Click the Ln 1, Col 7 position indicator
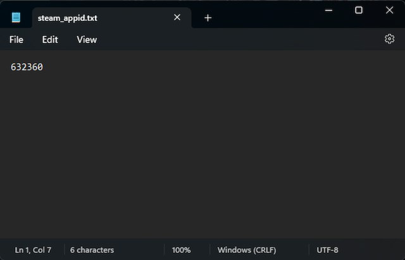This screenshot has width=405, height=260. [33, 250]
